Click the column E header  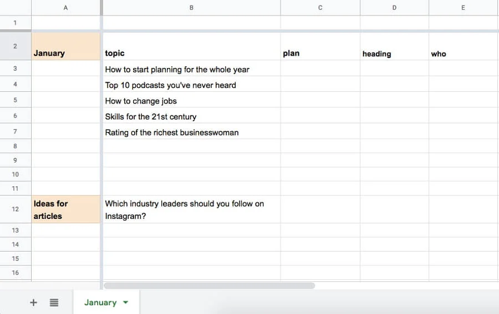pyautogui.click(x=463, y=8)
